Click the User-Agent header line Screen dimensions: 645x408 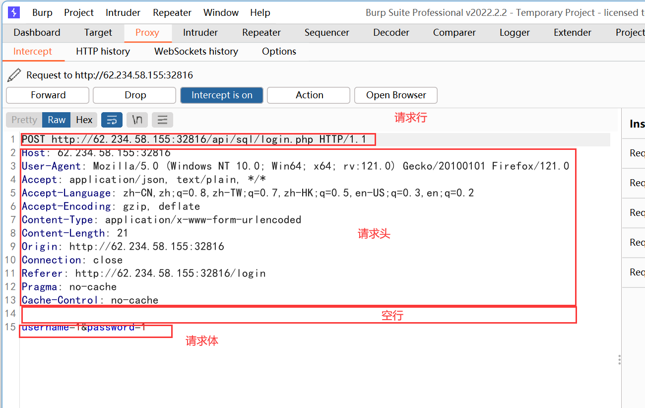pos(296,166)
